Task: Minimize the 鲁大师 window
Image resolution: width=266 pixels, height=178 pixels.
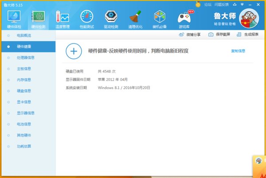Action: point(250,5)
